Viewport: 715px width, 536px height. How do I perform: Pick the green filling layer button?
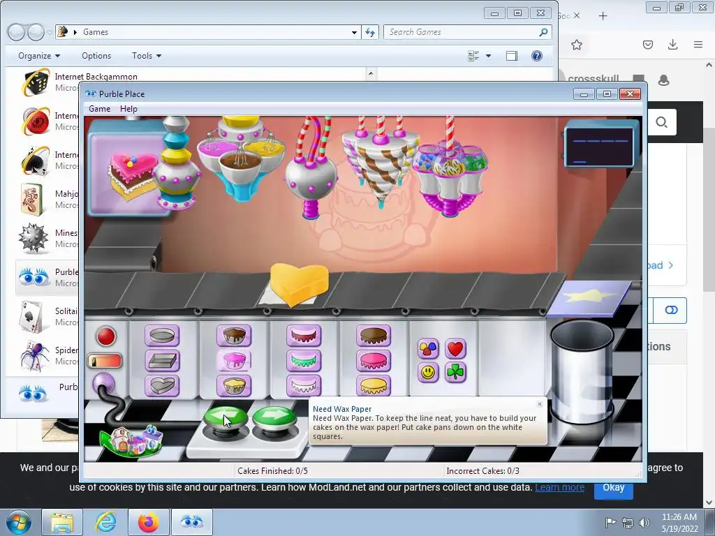(304, 361)
